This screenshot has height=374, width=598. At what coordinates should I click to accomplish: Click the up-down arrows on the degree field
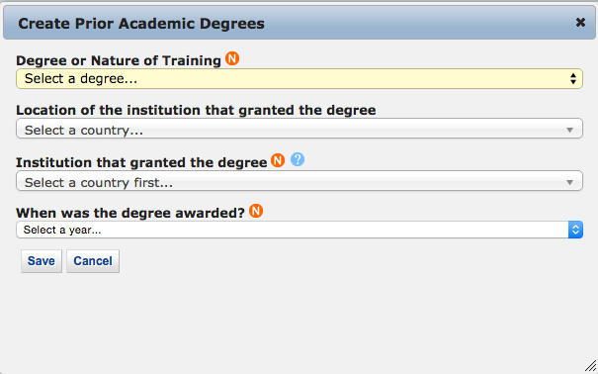[x=573, y=78]
